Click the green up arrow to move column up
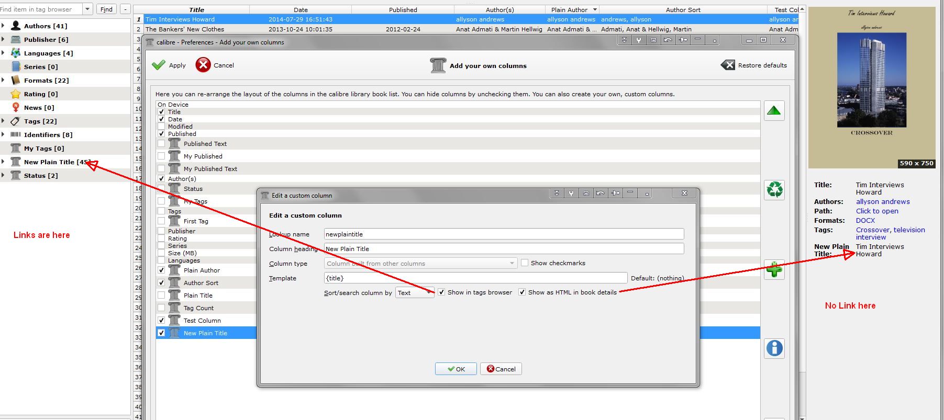 click(774, 110)
